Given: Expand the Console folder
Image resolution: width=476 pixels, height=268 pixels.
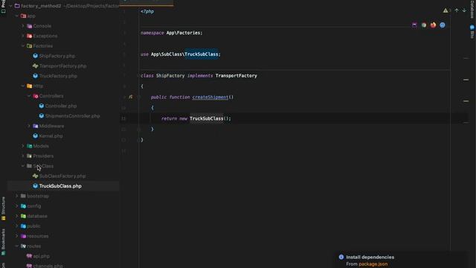Looking at the screenshot, I should [23, 26].
